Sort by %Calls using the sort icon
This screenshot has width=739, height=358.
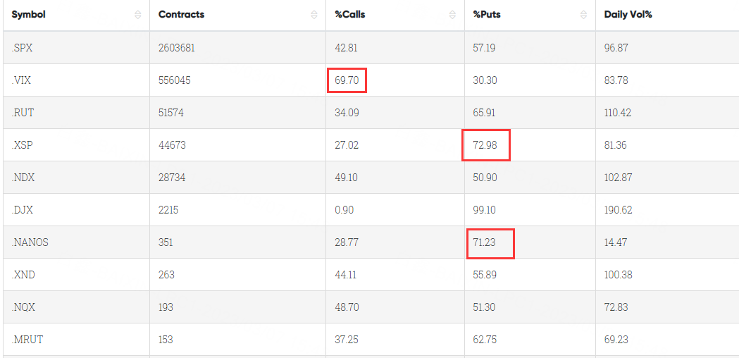point(452,15)
